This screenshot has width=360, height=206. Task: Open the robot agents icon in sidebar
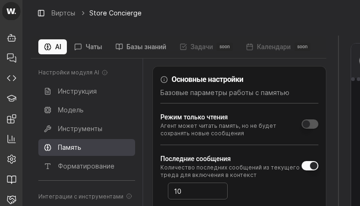pyautogui.click(x=12, y=38)
